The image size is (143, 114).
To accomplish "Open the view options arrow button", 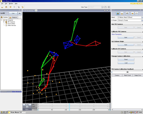I will click(x=109, y=7).
